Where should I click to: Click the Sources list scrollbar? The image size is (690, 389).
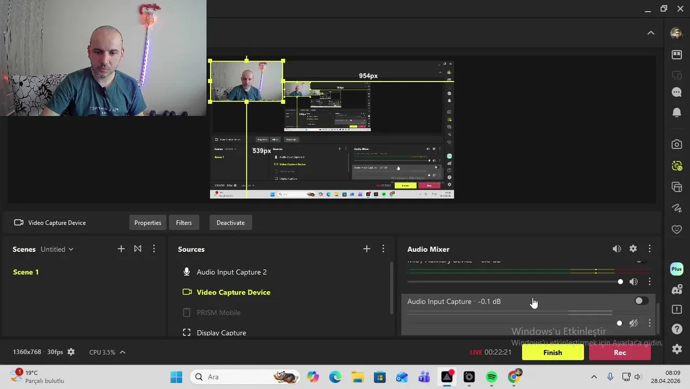point(392,288)
